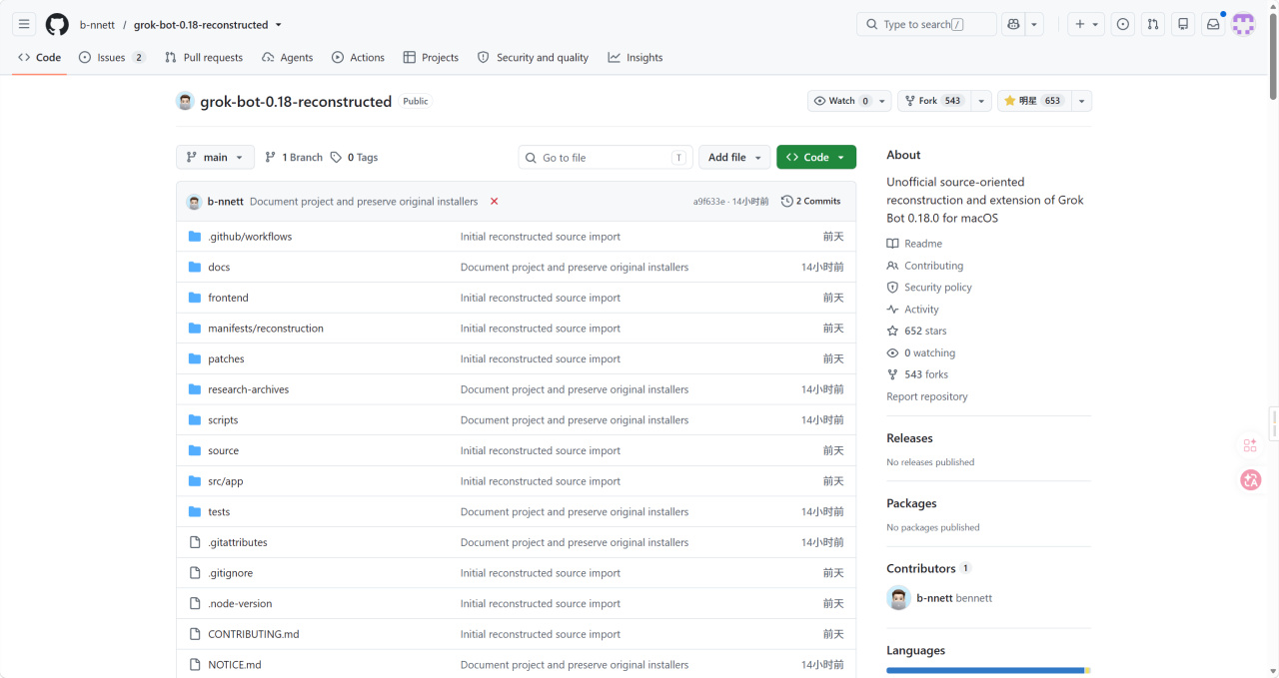Image resolution: width=1279 pixels, height=678 pixels.
Task: Click the failed status X on latest commit
Action: click(x=494, y=201)
